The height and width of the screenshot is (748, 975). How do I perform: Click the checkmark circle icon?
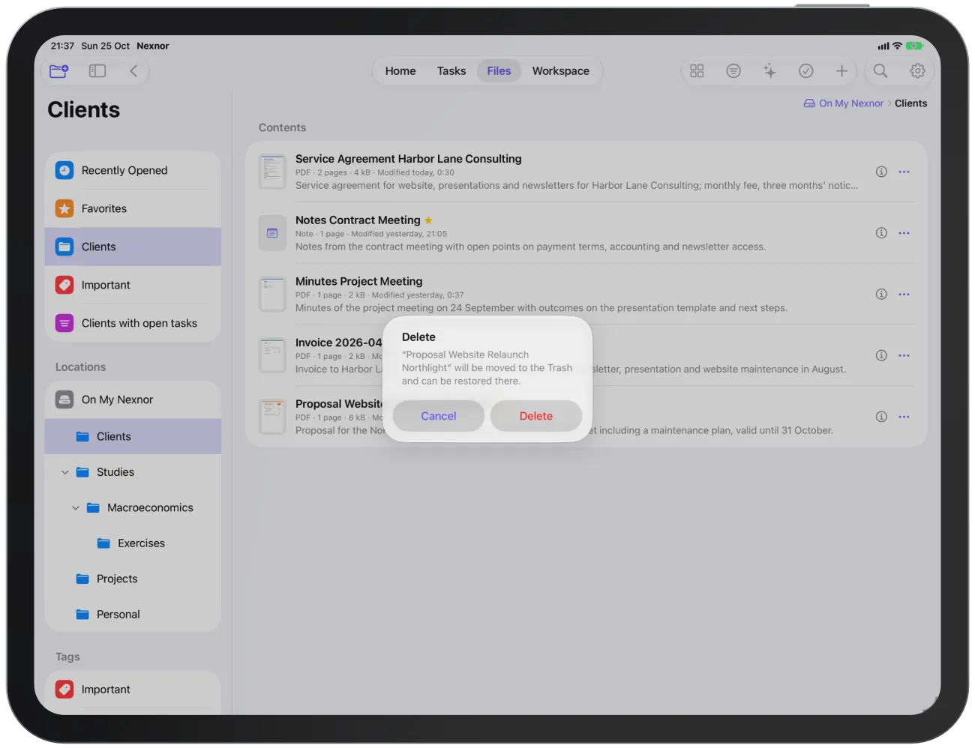click(x=806, y=71)
